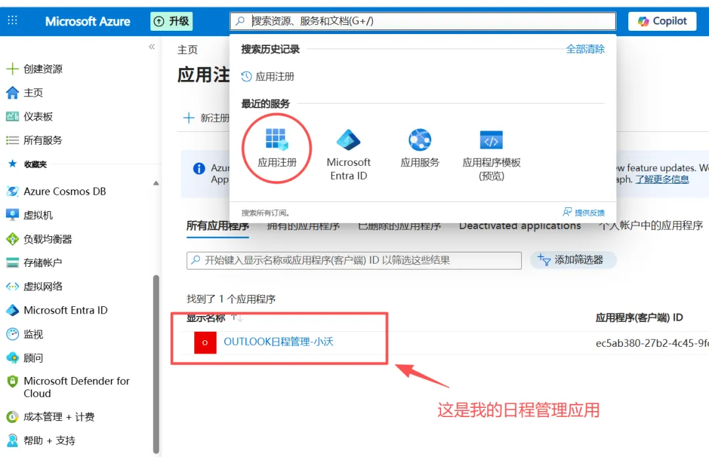Click the 收藏夹 star icon
This screenshot has width=709, height=457.
[x=12, y=164]
